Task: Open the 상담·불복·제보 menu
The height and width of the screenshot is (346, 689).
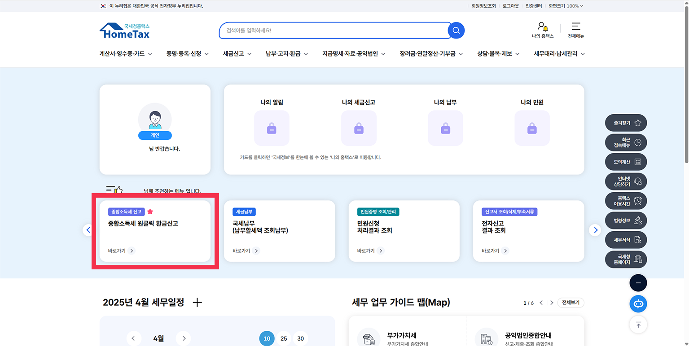Action: point(495,54)
